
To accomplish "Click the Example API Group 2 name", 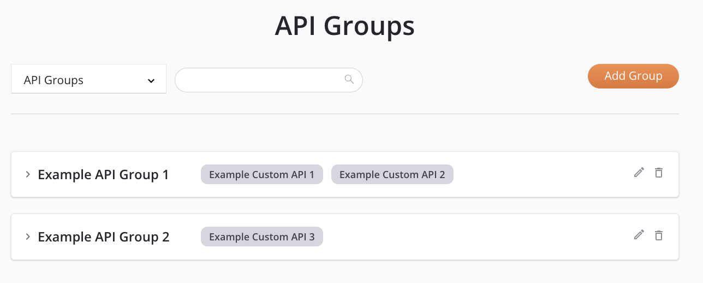I will 104,237.
